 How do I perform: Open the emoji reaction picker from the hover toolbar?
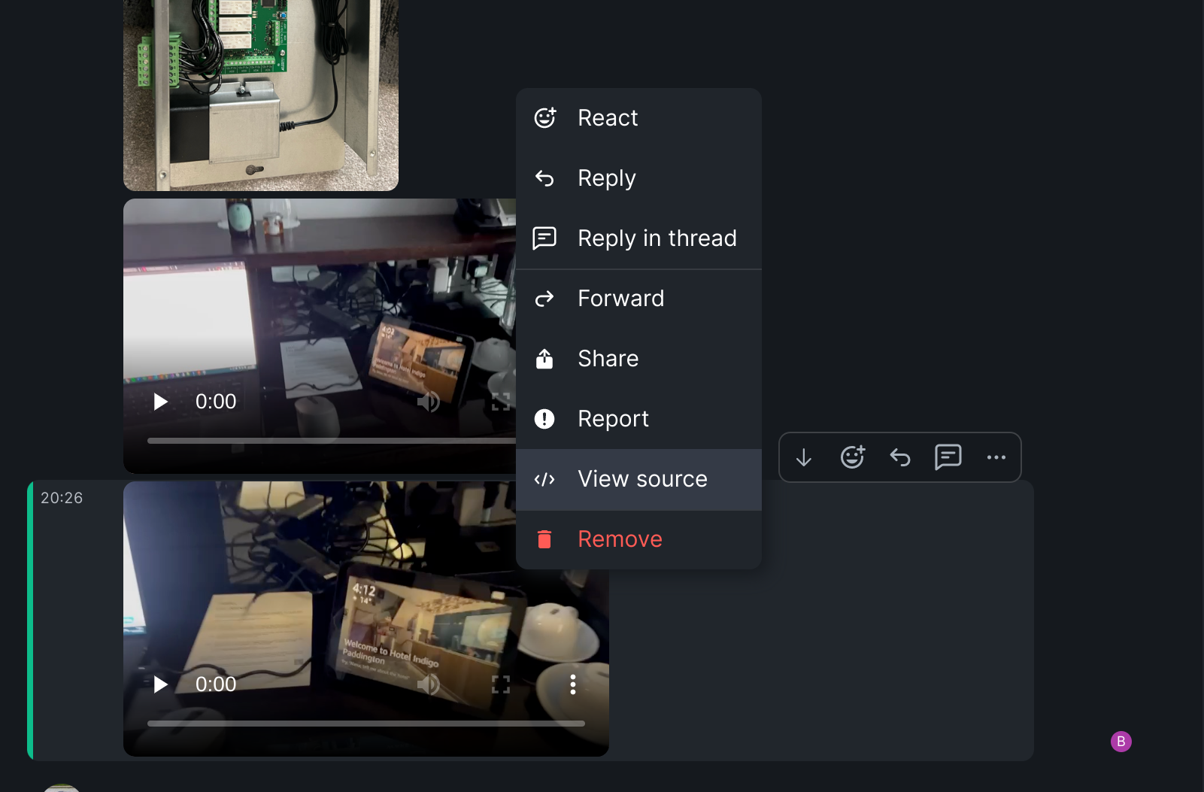[852, 457]
